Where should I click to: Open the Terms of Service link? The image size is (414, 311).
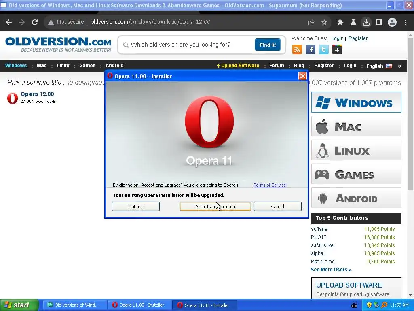270,185
